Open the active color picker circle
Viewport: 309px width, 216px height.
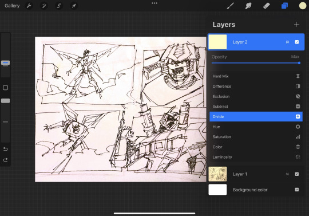(x=303, y=6)
